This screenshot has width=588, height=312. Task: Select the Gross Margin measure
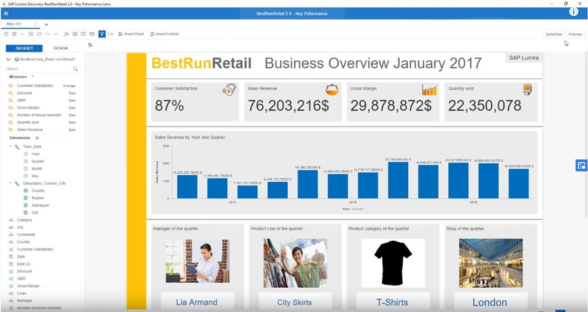tap(28, 108)
